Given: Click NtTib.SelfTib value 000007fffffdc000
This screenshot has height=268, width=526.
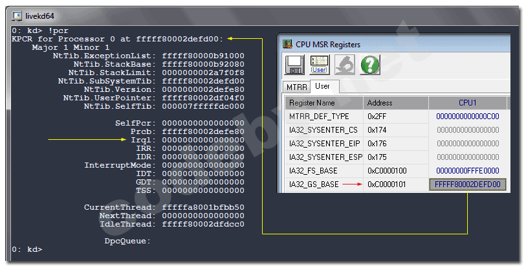Looking at the screenshot, I should (203, 106).
